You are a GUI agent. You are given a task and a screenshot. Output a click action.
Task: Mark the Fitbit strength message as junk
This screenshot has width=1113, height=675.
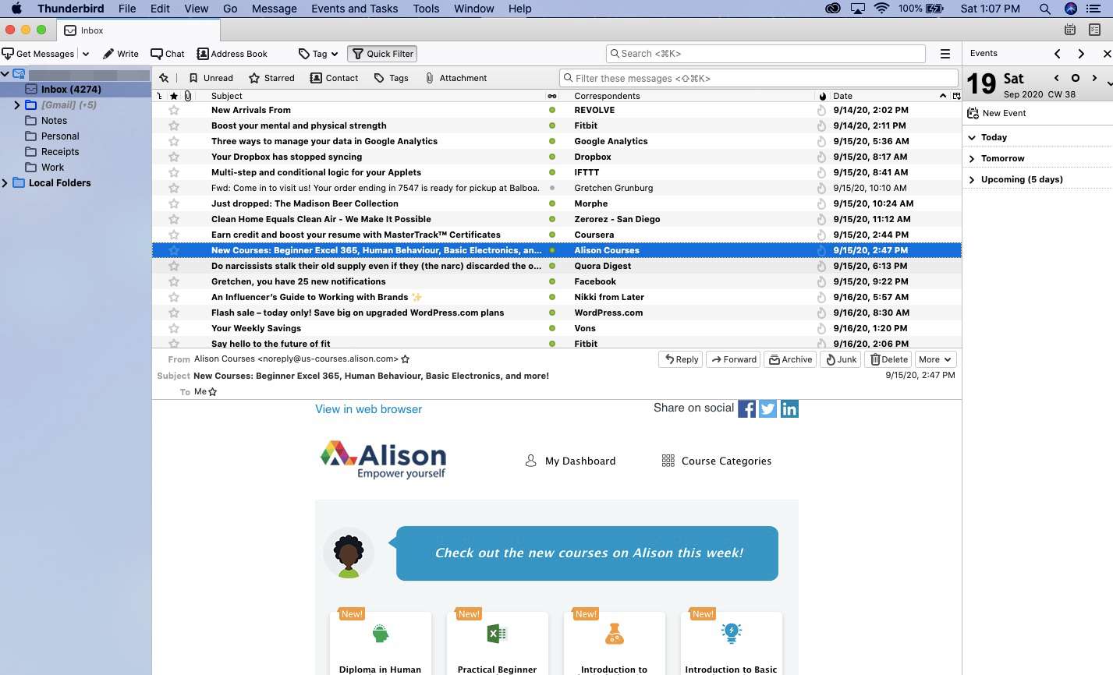[821, 125]
